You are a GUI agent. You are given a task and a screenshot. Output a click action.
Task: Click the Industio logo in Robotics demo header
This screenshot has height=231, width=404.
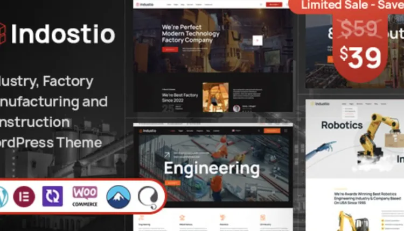320,104
